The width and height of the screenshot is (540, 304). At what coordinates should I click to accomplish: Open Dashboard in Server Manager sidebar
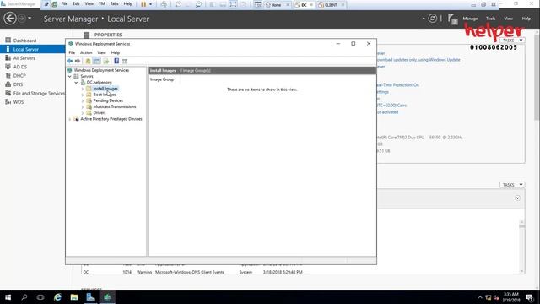[24, 41]
